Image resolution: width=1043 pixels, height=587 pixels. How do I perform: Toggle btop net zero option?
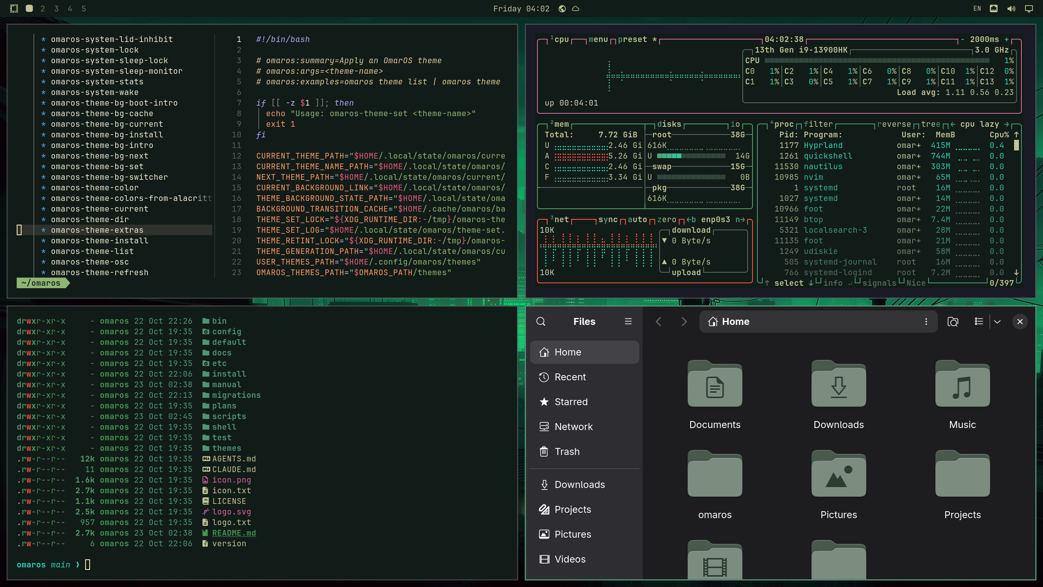pos(667,220)
